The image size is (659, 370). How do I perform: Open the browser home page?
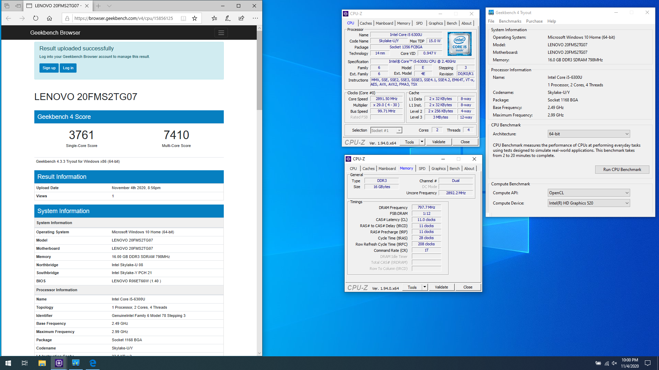49,18
